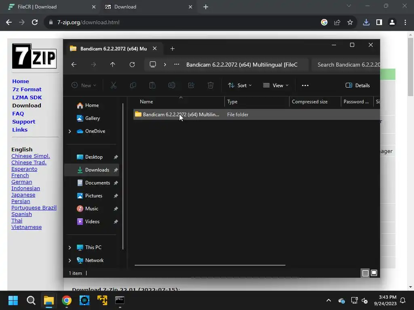
Task: Select the 7-Zip Download browser tab
Action: point(148,7)
